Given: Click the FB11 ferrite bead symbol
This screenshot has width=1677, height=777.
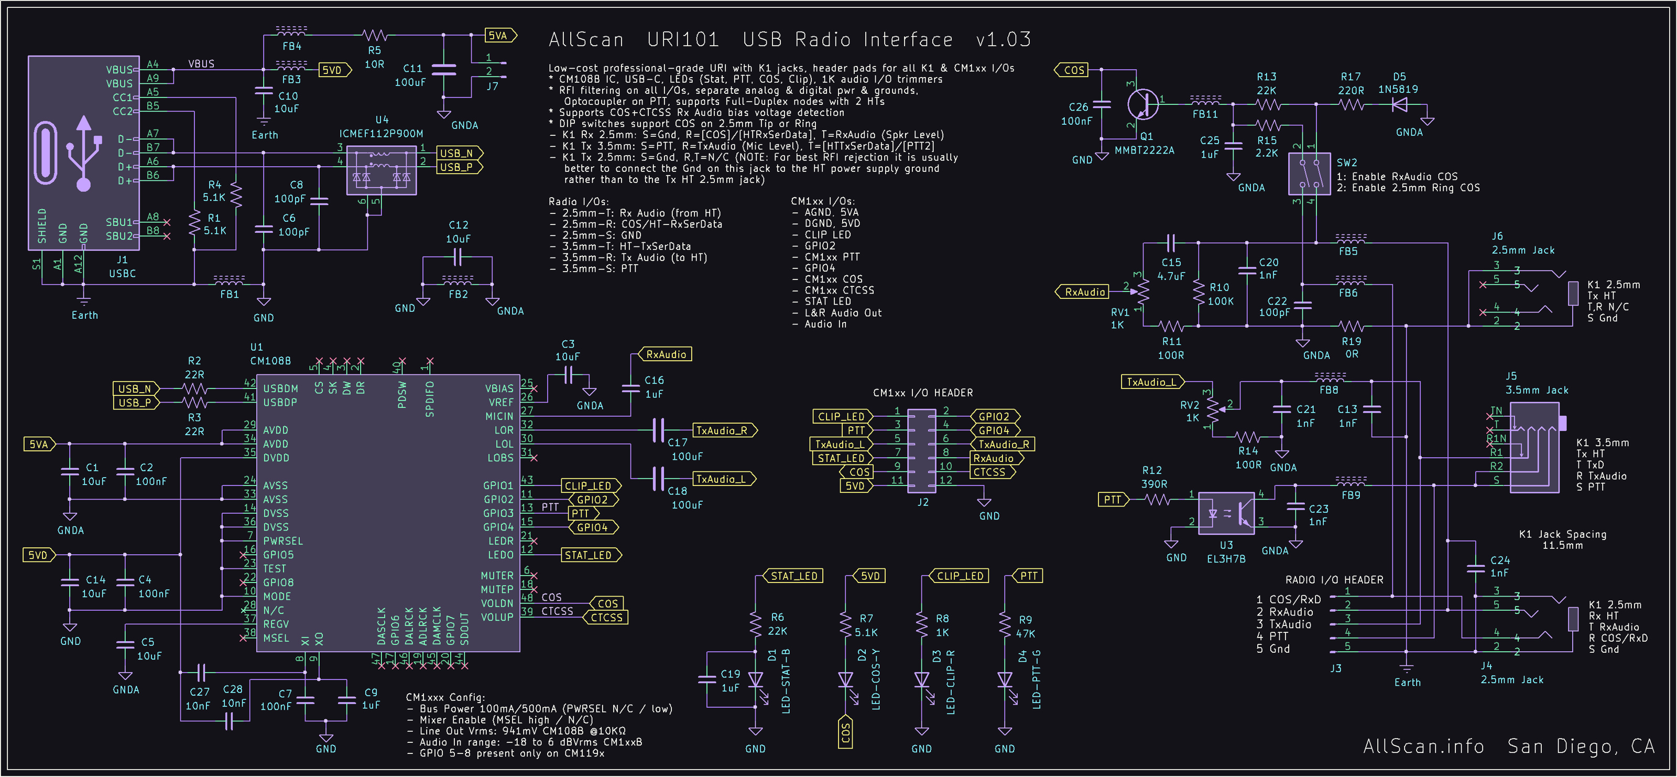Looking at the screenshot, I should pyautogui.click(x=1205, y=101).
